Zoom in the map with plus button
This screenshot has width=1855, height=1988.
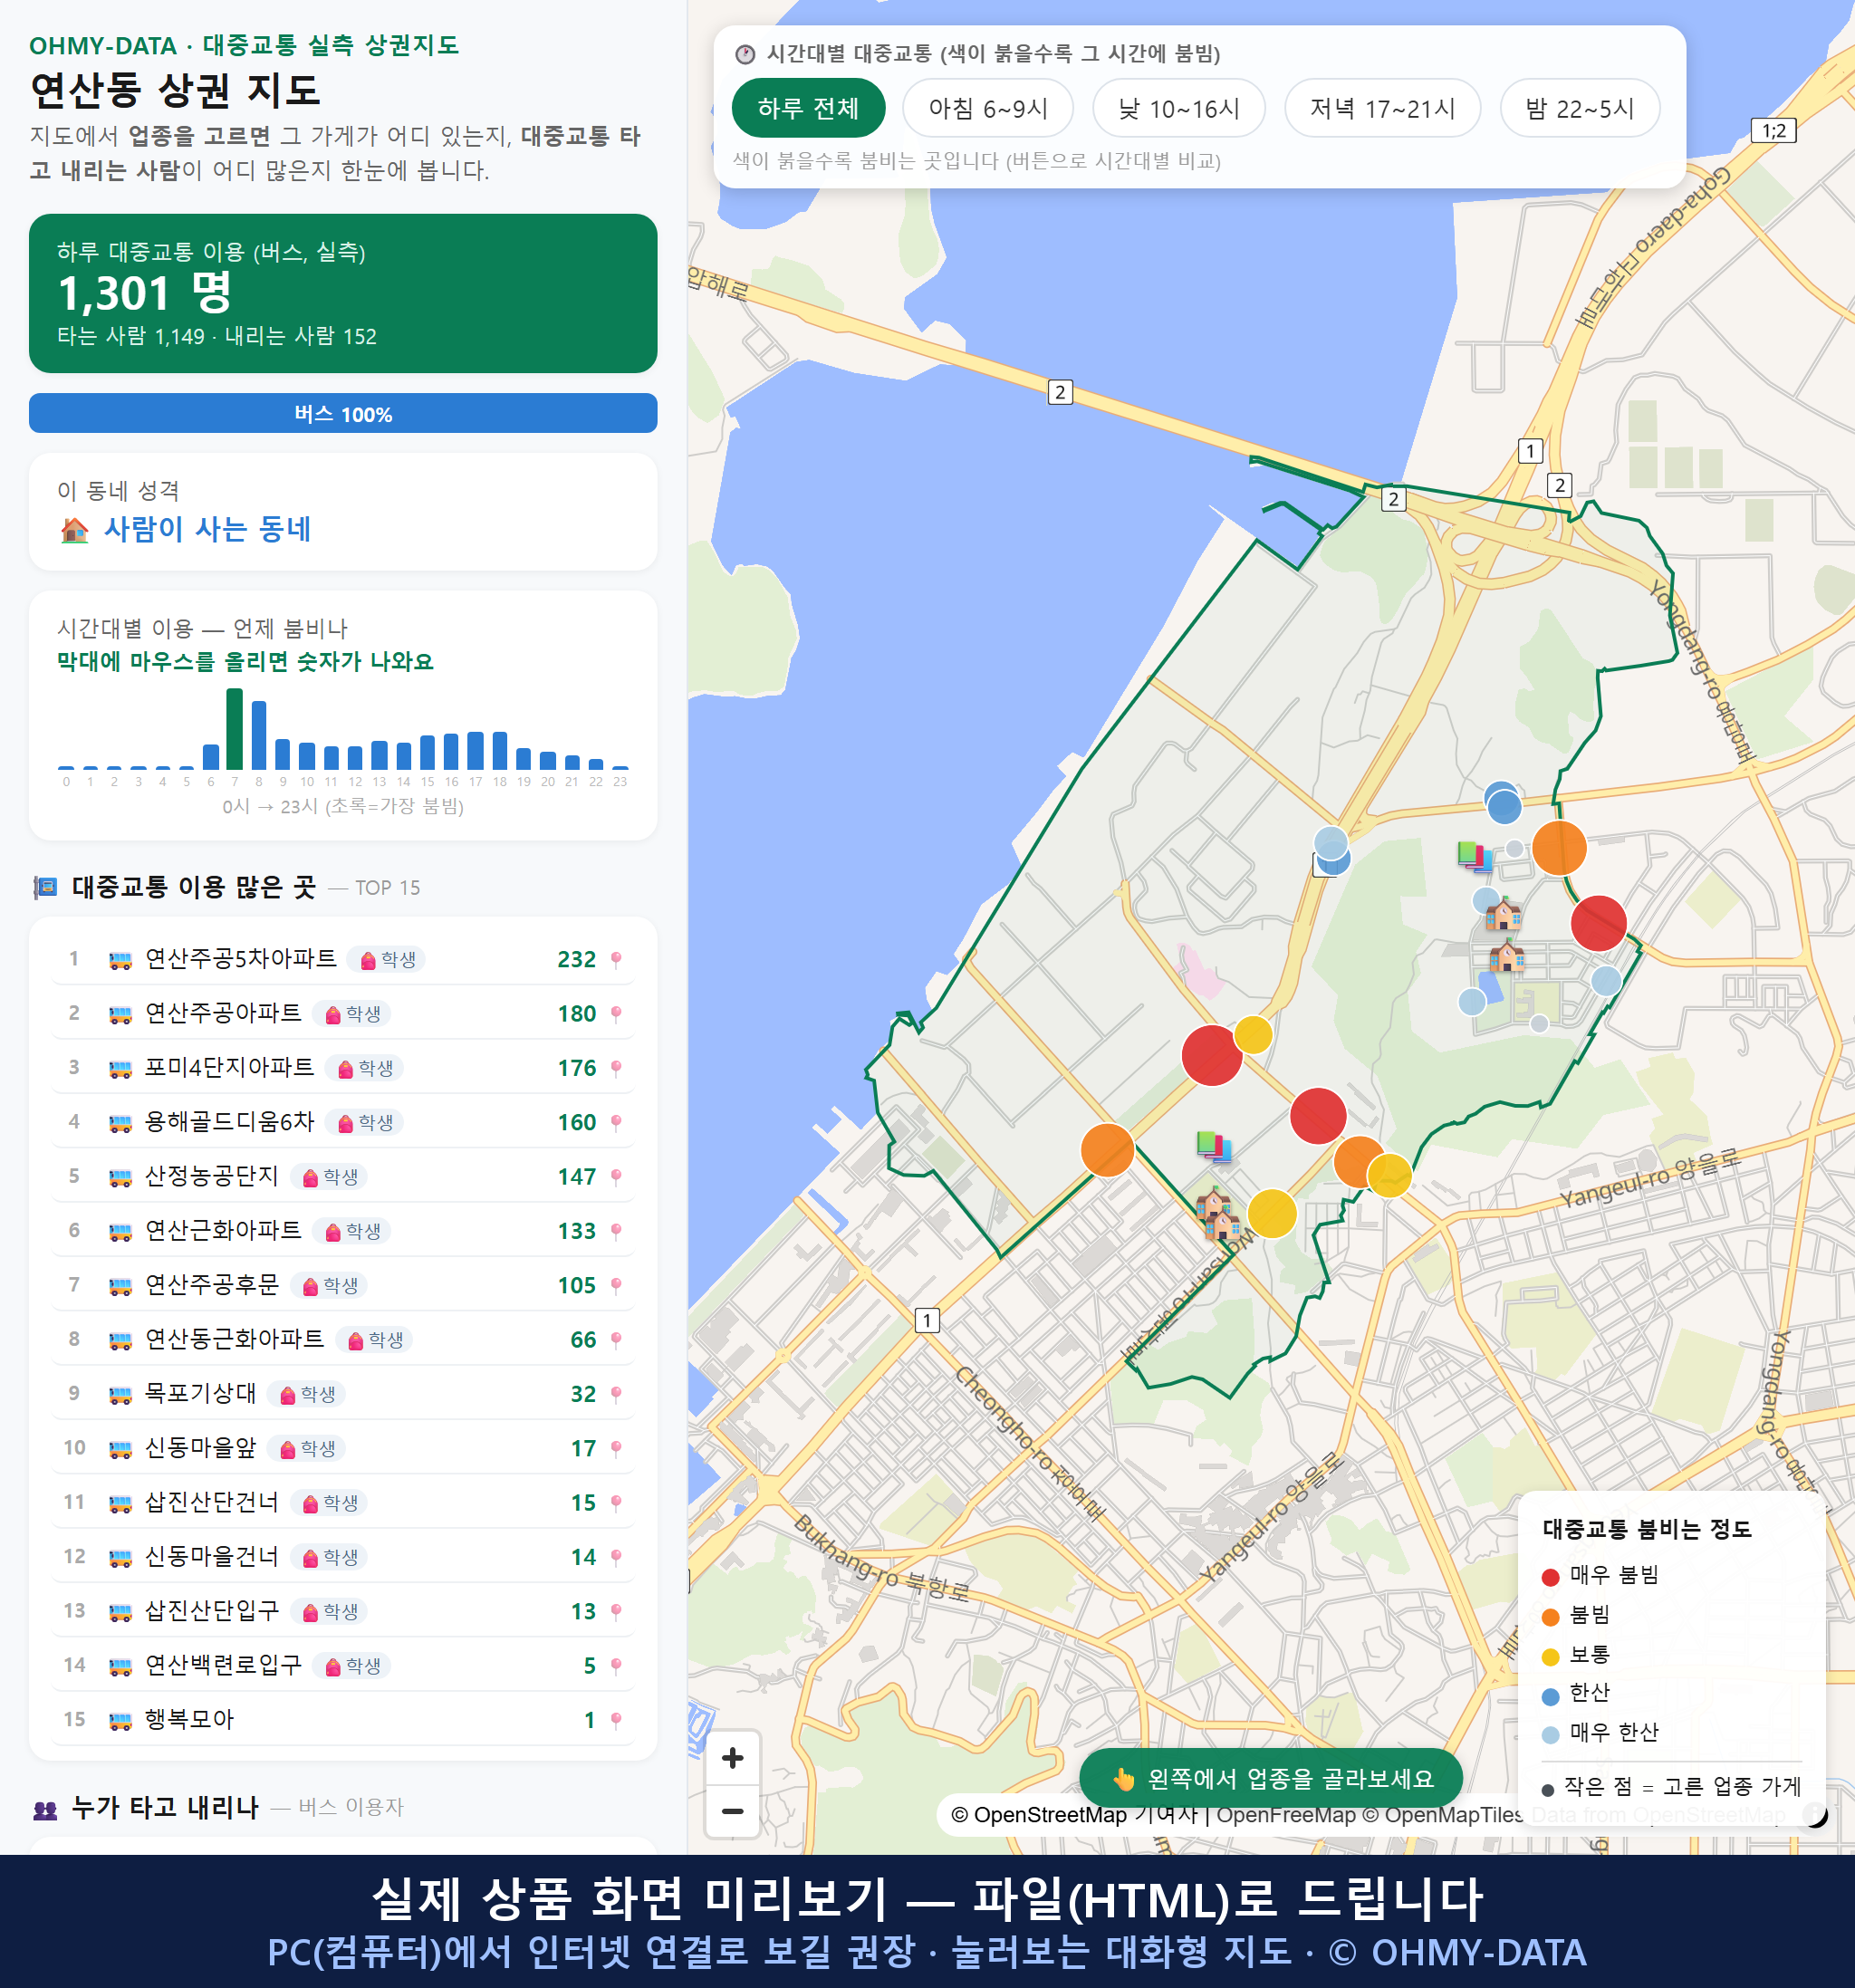click(732, 1757)
